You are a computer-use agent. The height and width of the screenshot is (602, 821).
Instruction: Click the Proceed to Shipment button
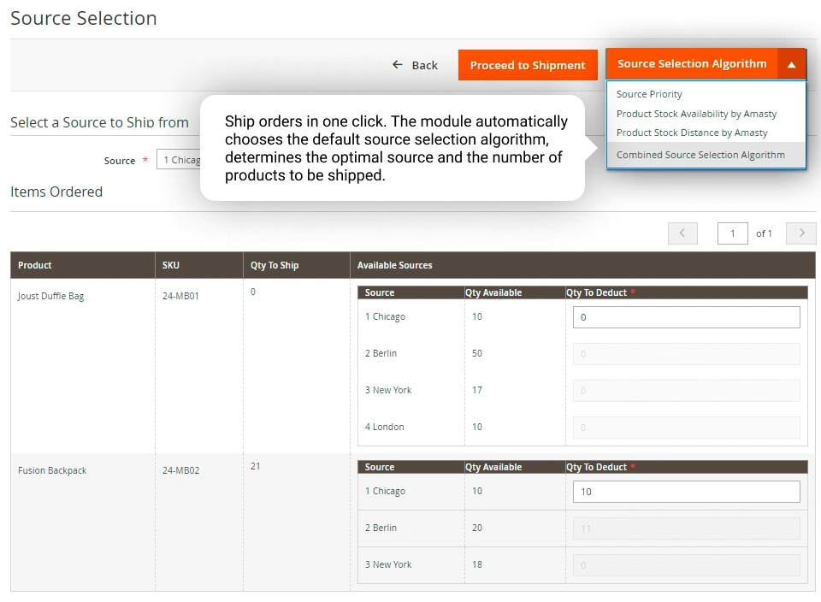click(528, 64)
